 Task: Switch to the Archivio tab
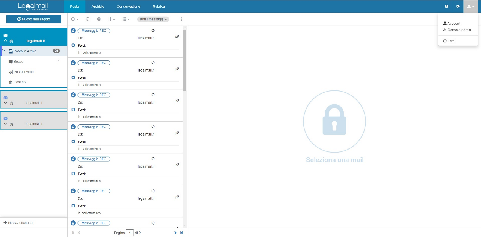(98, 6)
